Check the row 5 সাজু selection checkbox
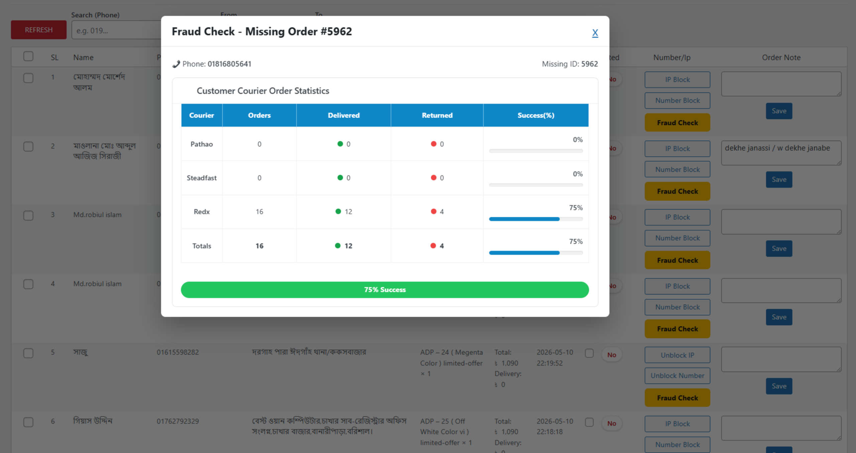 pos(28,353)
